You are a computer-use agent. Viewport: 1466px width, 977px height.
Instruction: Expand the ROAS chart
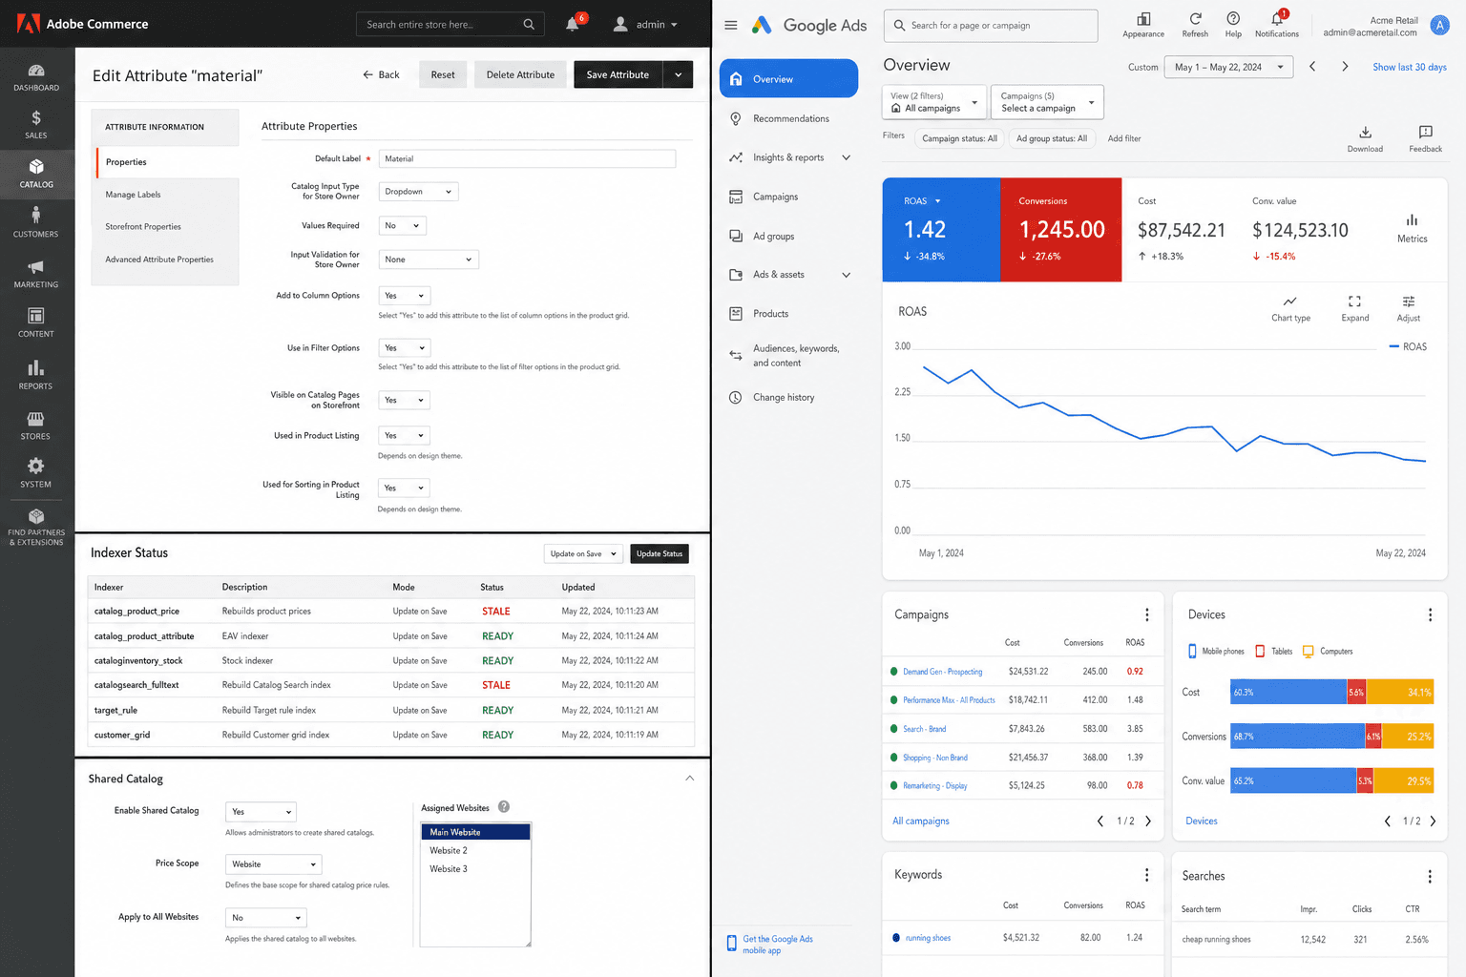(1354, 308)
